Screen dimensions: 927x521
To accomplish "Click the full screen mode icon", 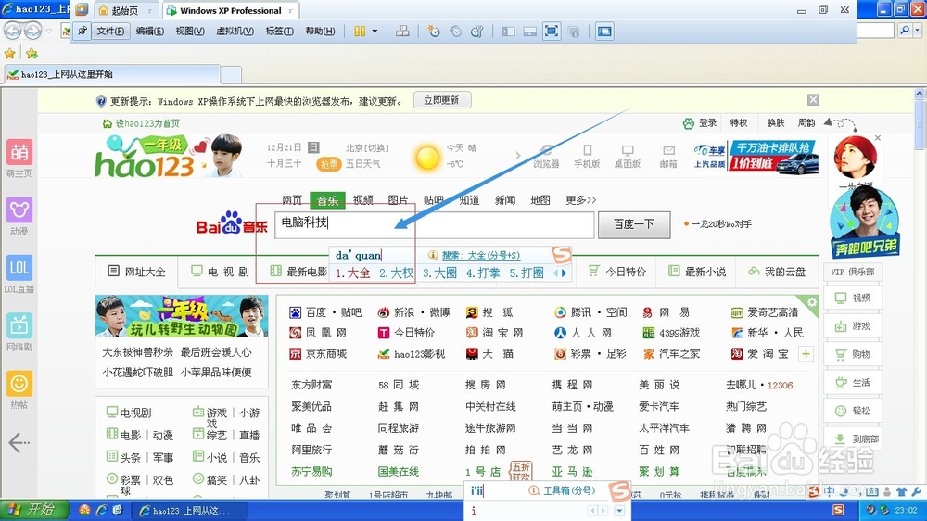I will [x=551, y=31].
